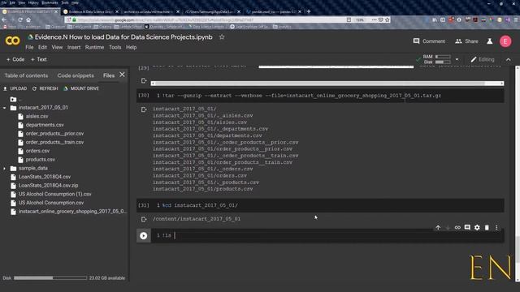This screenshot has width=520, height=292.
Task: Collapse the instacart_2017_05_01 folder
Action: [x=4, y=108]
